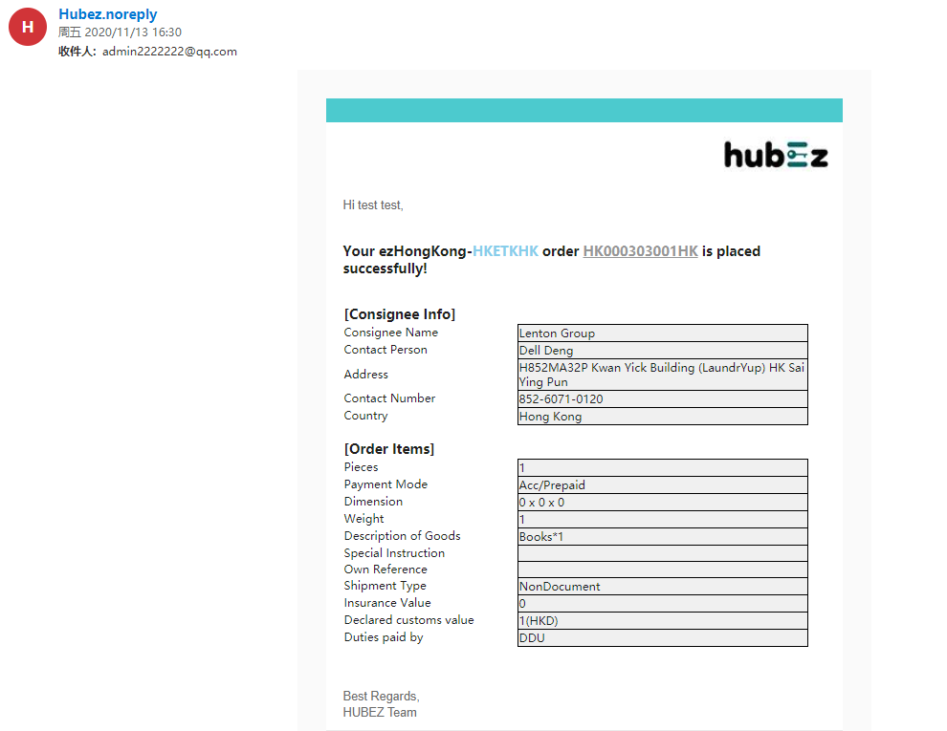This screenshot has height=731, width=947.
Task: Click the Weight value cell
Action: click(663, 519)
